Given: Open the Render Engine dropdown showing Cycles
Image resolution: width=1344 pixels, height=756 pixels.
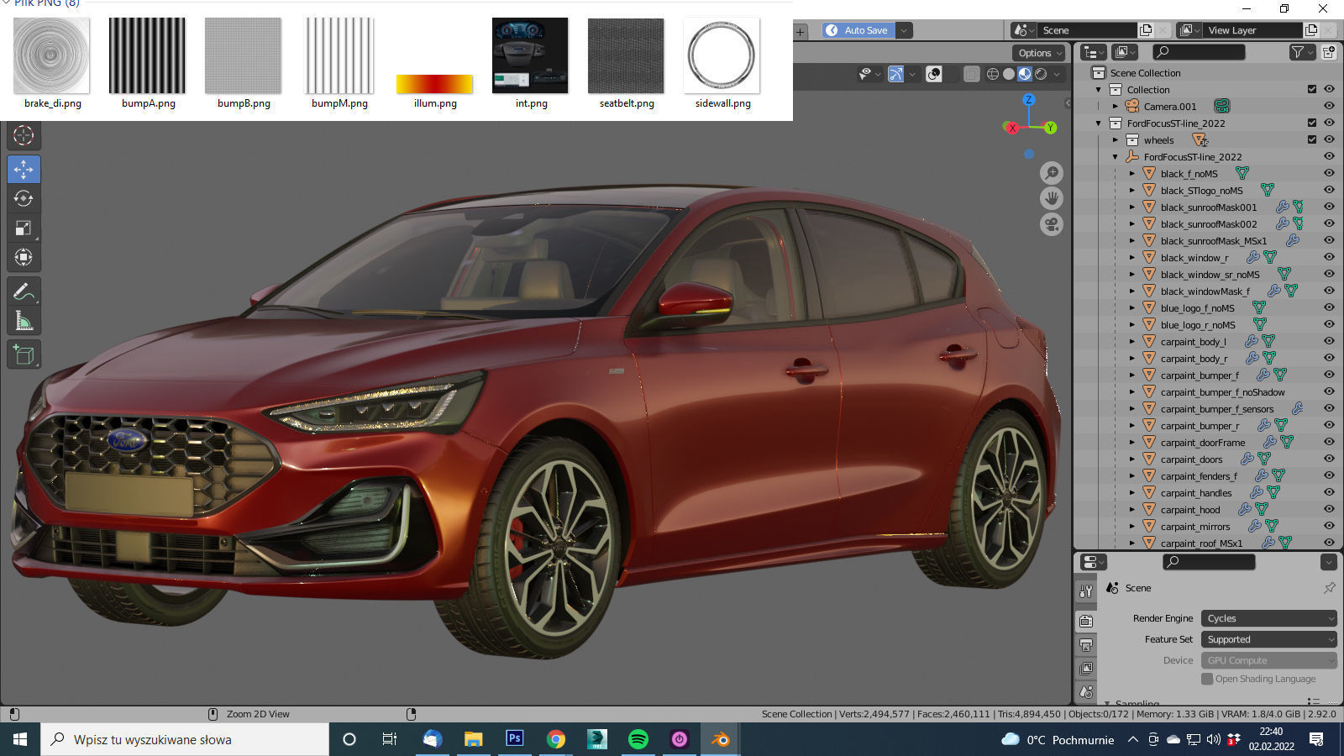Looking at the screenshot, I should (1268, 618).
